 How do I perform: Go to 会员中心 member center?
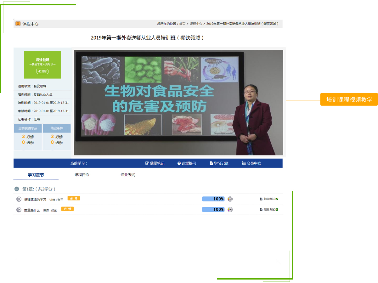[251, 163]
